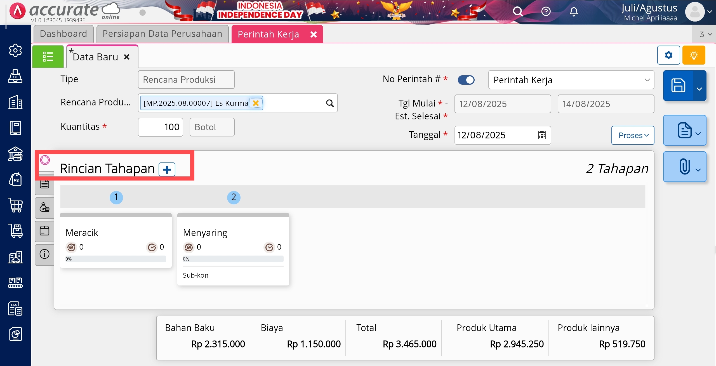This screenshot has width=716, height=366.
Task: Click the orange lightbulb tips icon
Action: 694,55
